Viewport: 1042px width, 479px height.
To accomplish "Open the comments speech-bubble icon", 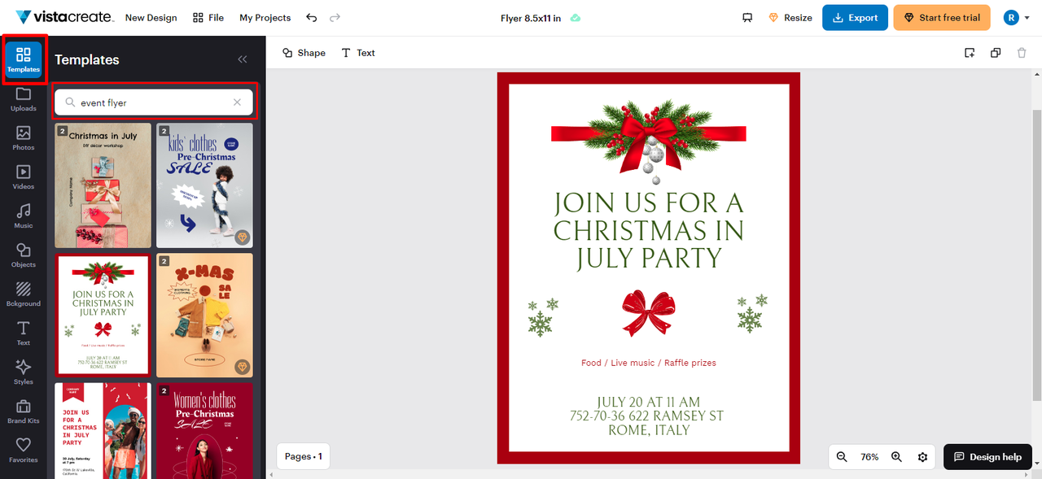I will 747,18.
